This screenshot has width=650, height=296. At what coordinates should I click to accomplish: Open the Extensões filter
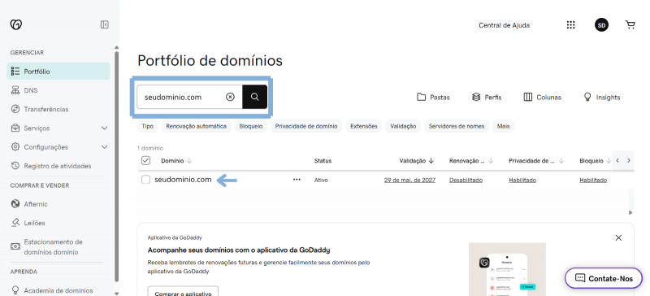pos(363,126)
